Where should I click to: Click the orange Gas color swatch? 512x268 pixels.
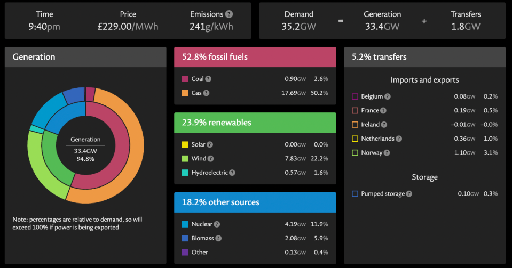(185, 93)
